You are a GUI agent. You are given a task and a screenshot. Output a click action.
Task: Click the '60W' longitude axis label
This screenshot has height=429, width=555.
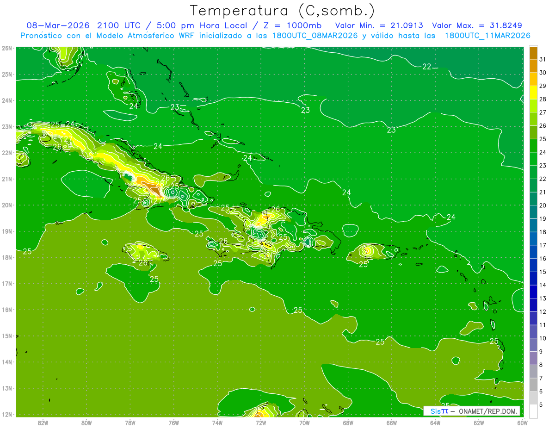coord(522,423)
